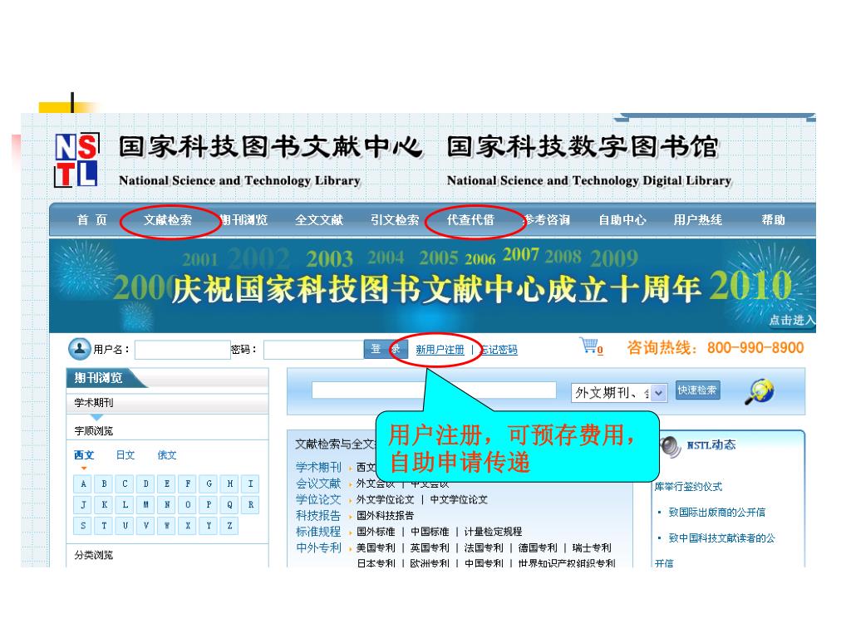
Task: Open 新用户注册 link
Action: tap(440, 350)
